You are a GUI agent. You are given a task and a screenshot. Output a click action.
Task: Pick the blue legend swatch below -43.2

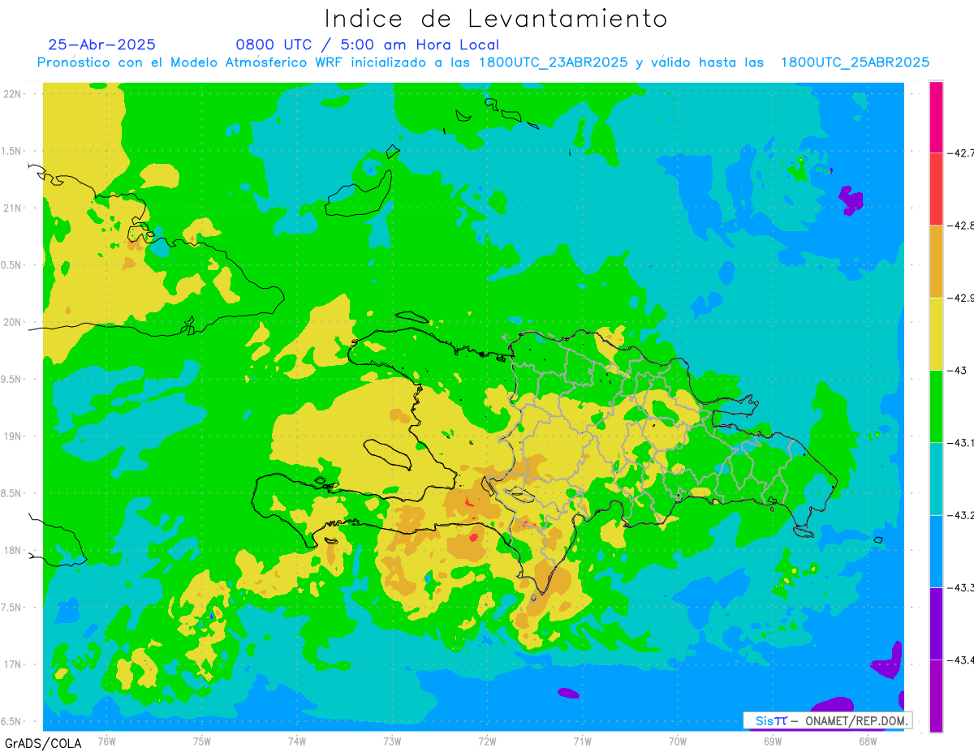936,551
